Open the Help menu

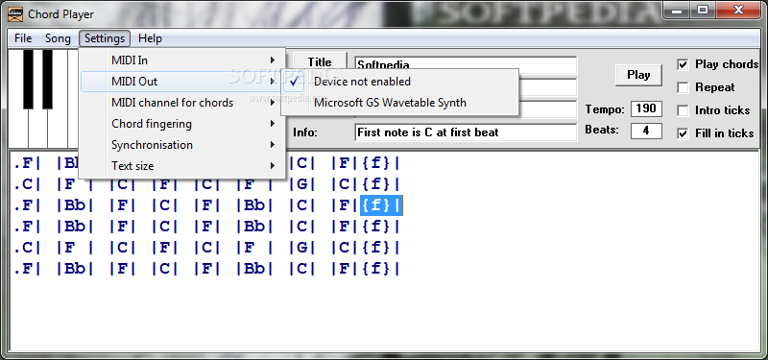(x=150, y=38)
